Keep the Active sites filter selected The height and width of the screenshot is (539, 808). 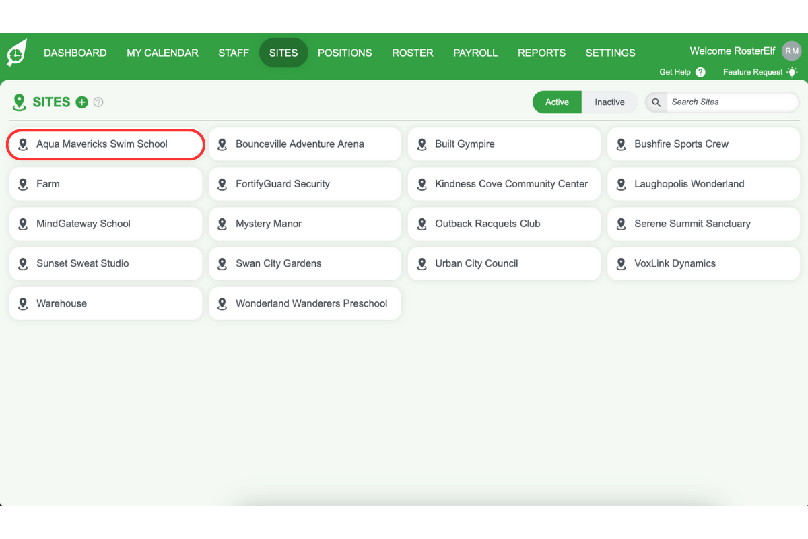[557, 102]
